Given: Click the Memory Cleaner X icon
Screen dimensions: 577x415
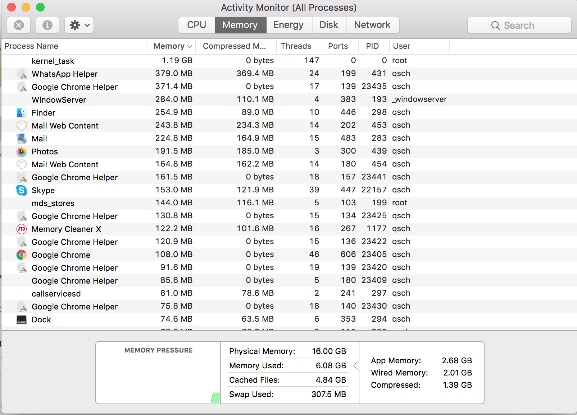Looking at the screenshot, I should tap(22, 229).
